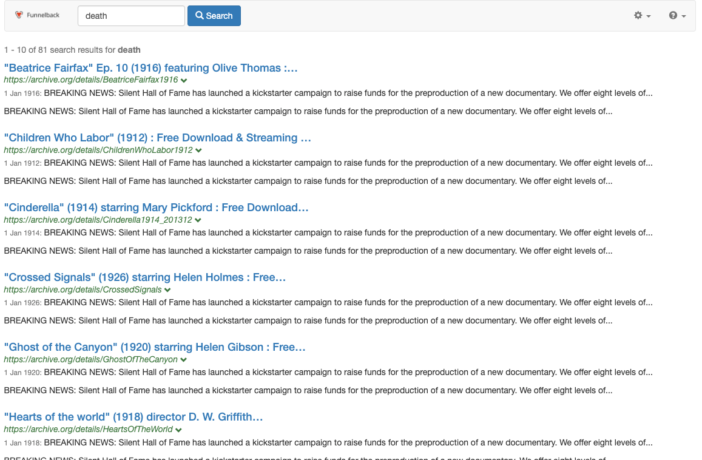702x460 pixels.
Task: Open the "Children Who Labor" (1912) result
Action: click(157, 138)
